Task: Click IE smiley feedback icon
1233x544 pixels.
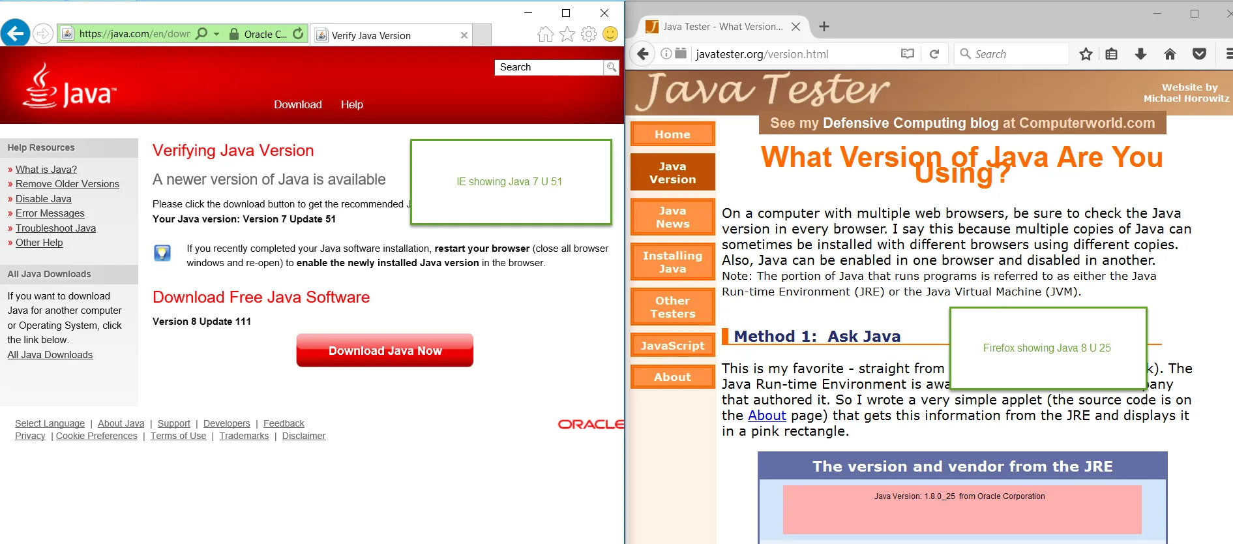Action: (x=610, y=34)
